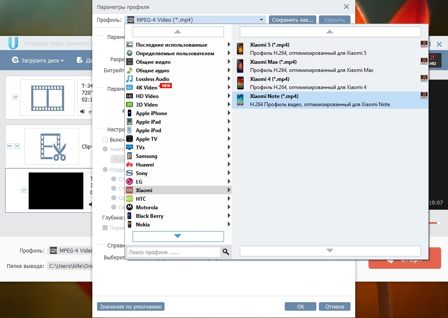Click the Поиск профиля search field
Image resolution: width=448 pixels, height=318 pixels.
click(173, 253)
